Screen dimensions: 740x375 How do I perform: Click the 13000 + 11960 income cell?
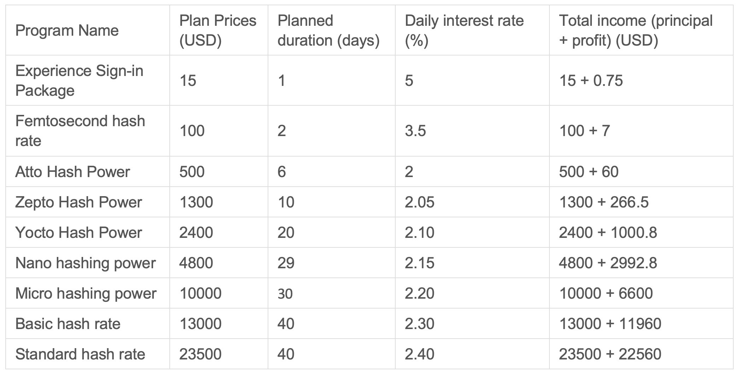click(x=610, y=324)
